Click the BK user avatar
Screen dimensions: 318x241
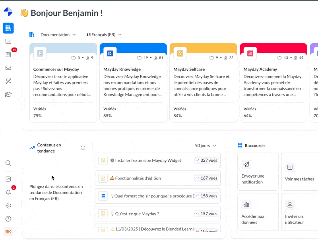click(x=8, y=232)
